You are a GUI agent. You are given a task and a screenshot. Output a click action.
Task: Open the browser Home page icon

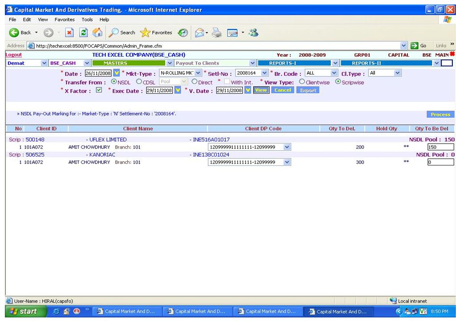tap(97, 33)
